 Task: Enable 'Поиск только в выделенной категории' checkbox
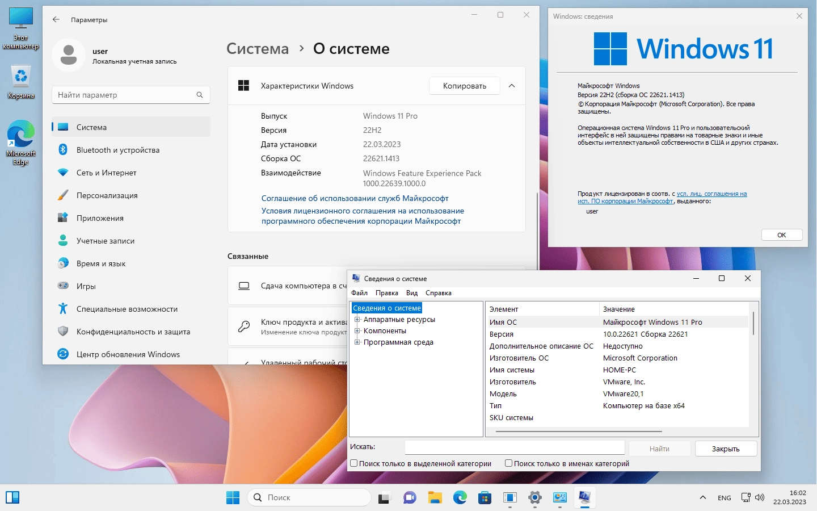coord(354,463)
